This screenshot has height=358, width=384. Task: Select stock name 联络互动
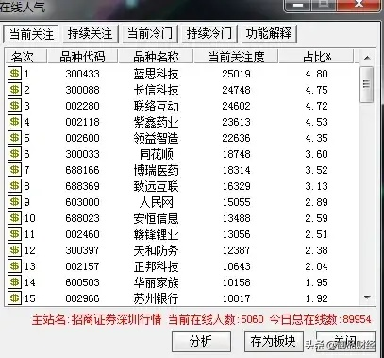(156, 106)
